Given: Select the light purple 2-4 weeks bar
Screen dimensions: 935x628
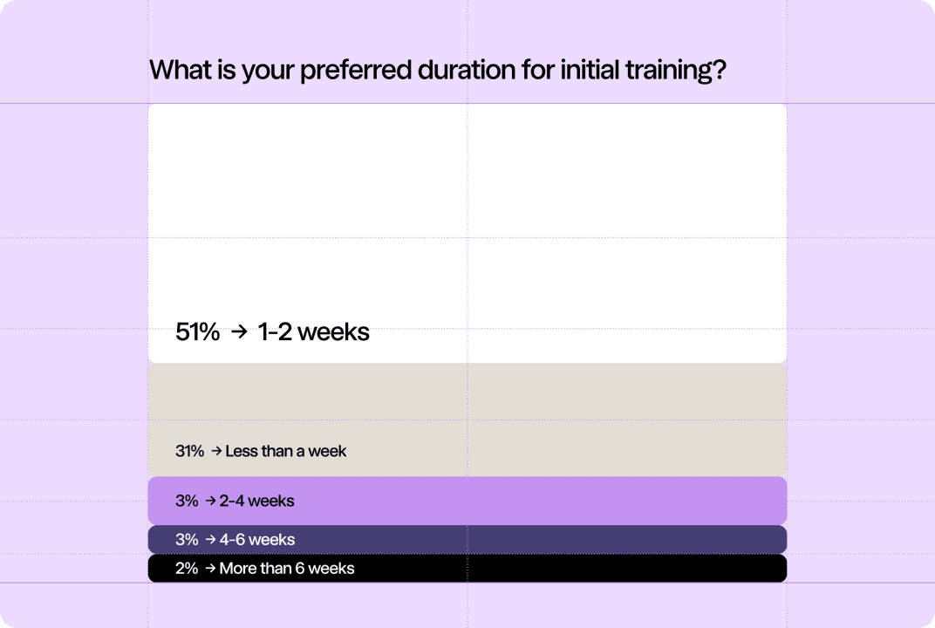Looking at the screenshot, I should click(x=467, y=501).
